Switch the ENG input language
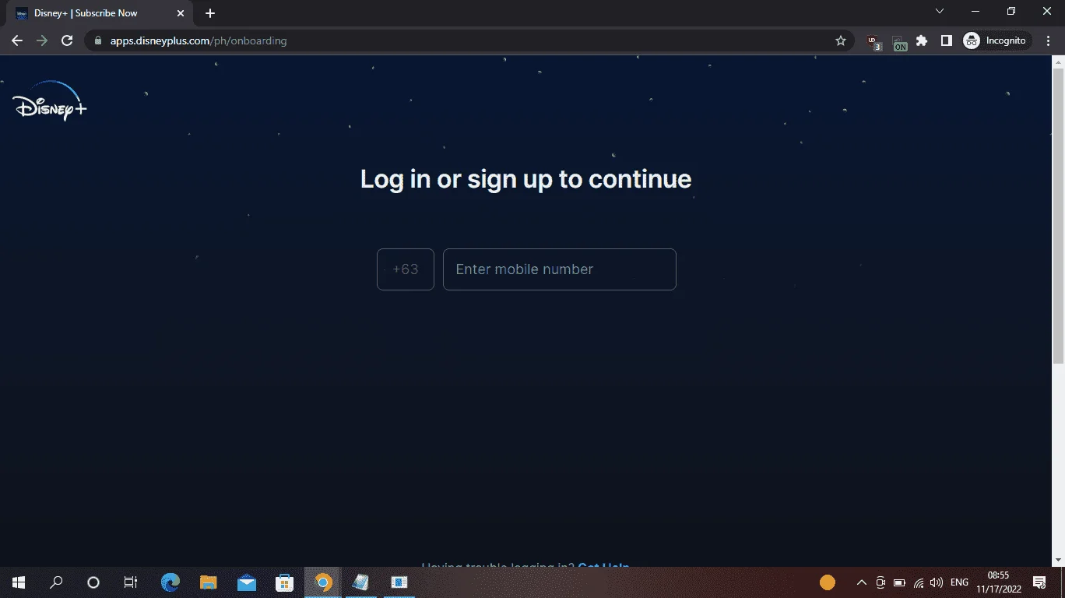Image resolution: width=1065 pixels, height=598 pixels. point(960,582)
